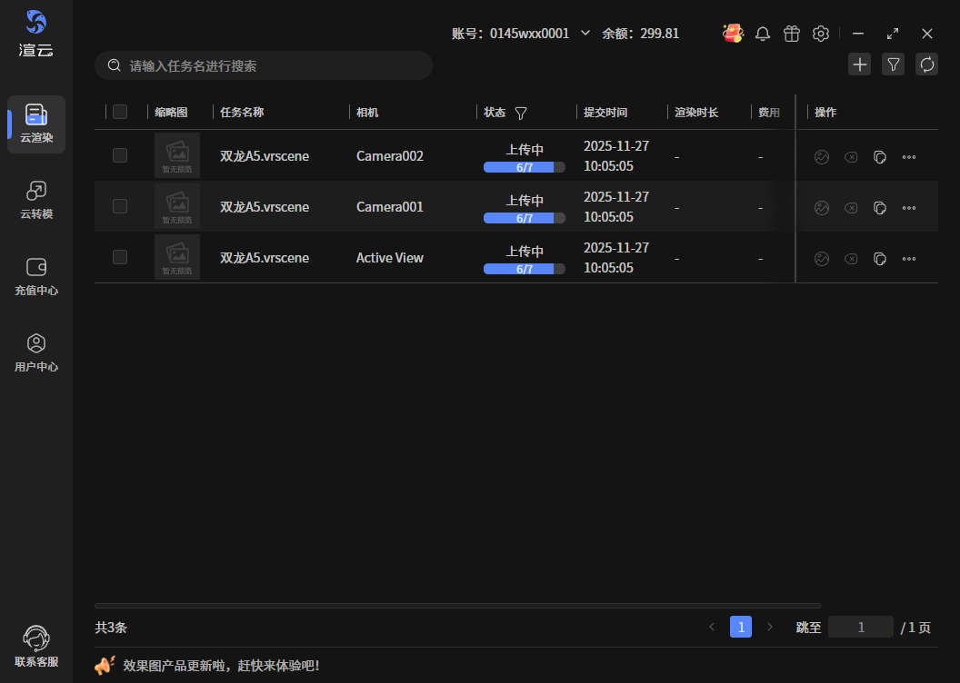The width and height of the screenshot is (960, 683).
Task: Open the filter icon in top toolbar
Action: (x=893, y=64)
